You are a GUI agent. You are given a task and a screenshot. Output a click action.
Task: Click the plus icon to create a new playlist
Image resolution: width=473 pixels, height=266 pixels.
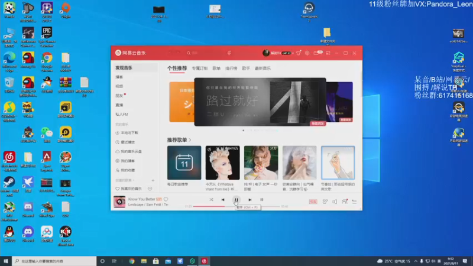[153, 180]
